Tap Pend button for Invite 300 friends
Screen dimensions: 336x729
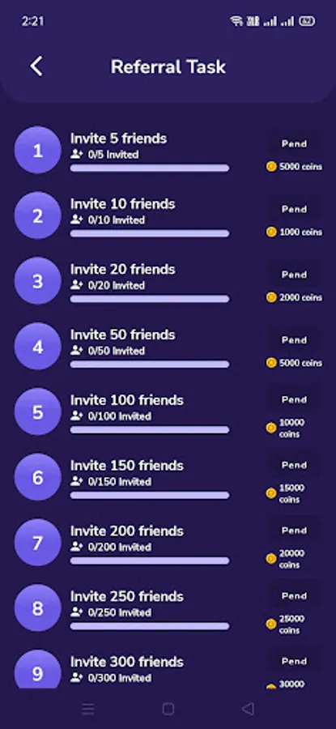[294, 661]
